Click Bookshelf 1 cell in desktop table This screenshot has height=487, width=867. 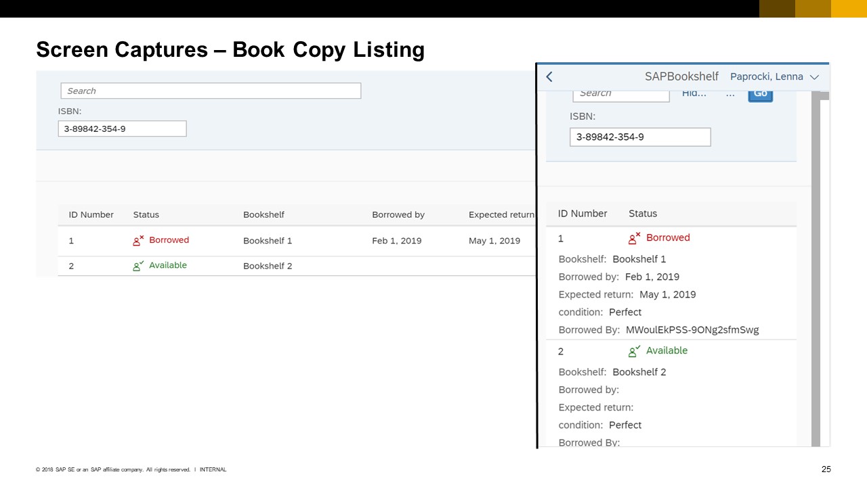coord(268,241)
